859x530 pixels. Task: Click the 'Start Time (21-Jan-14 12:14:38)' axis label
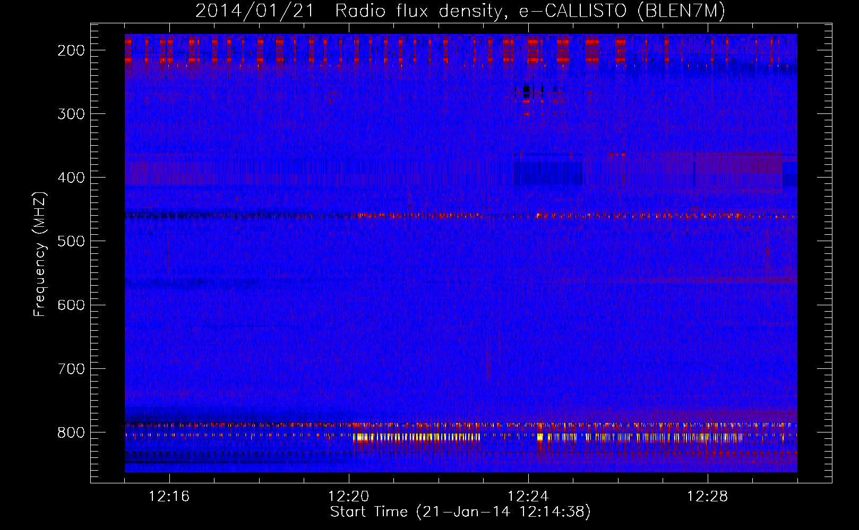click(460, 512)
